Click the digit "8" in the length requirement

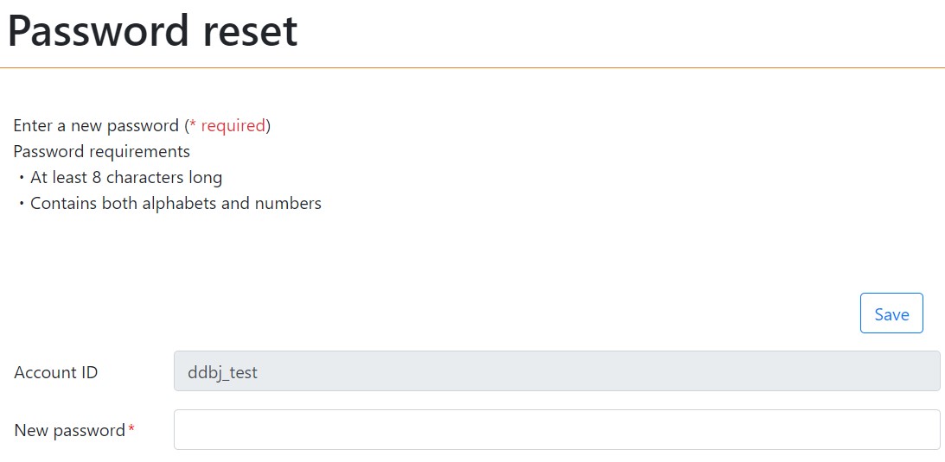point(97,178)
